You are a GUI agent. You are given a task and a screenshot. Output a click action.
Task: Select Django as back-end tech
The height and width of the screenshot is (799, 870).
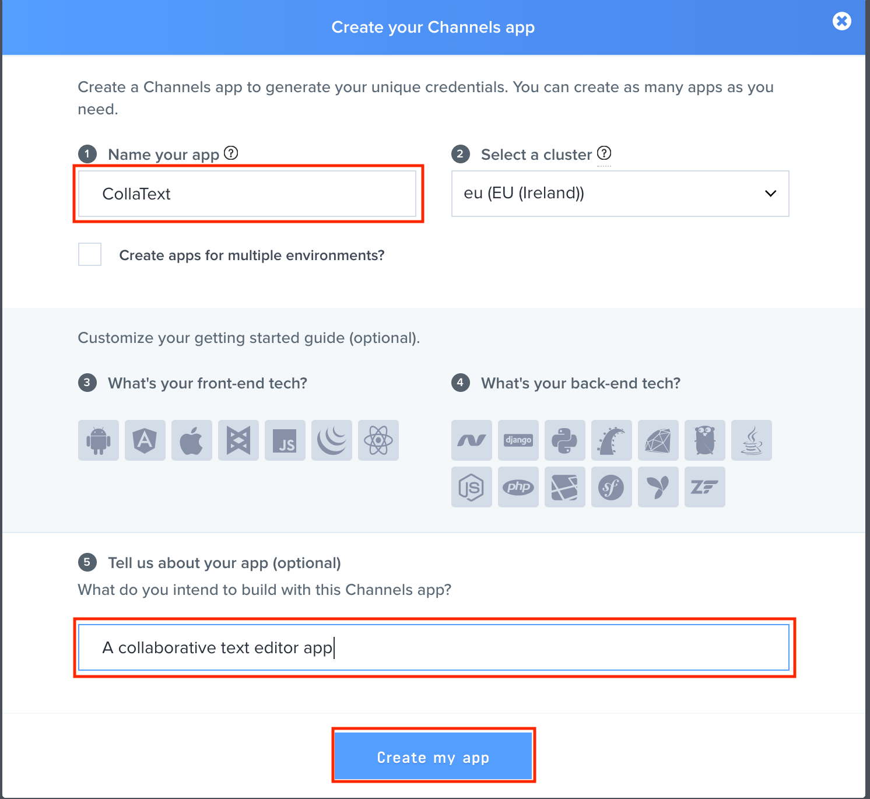(518, 440)
